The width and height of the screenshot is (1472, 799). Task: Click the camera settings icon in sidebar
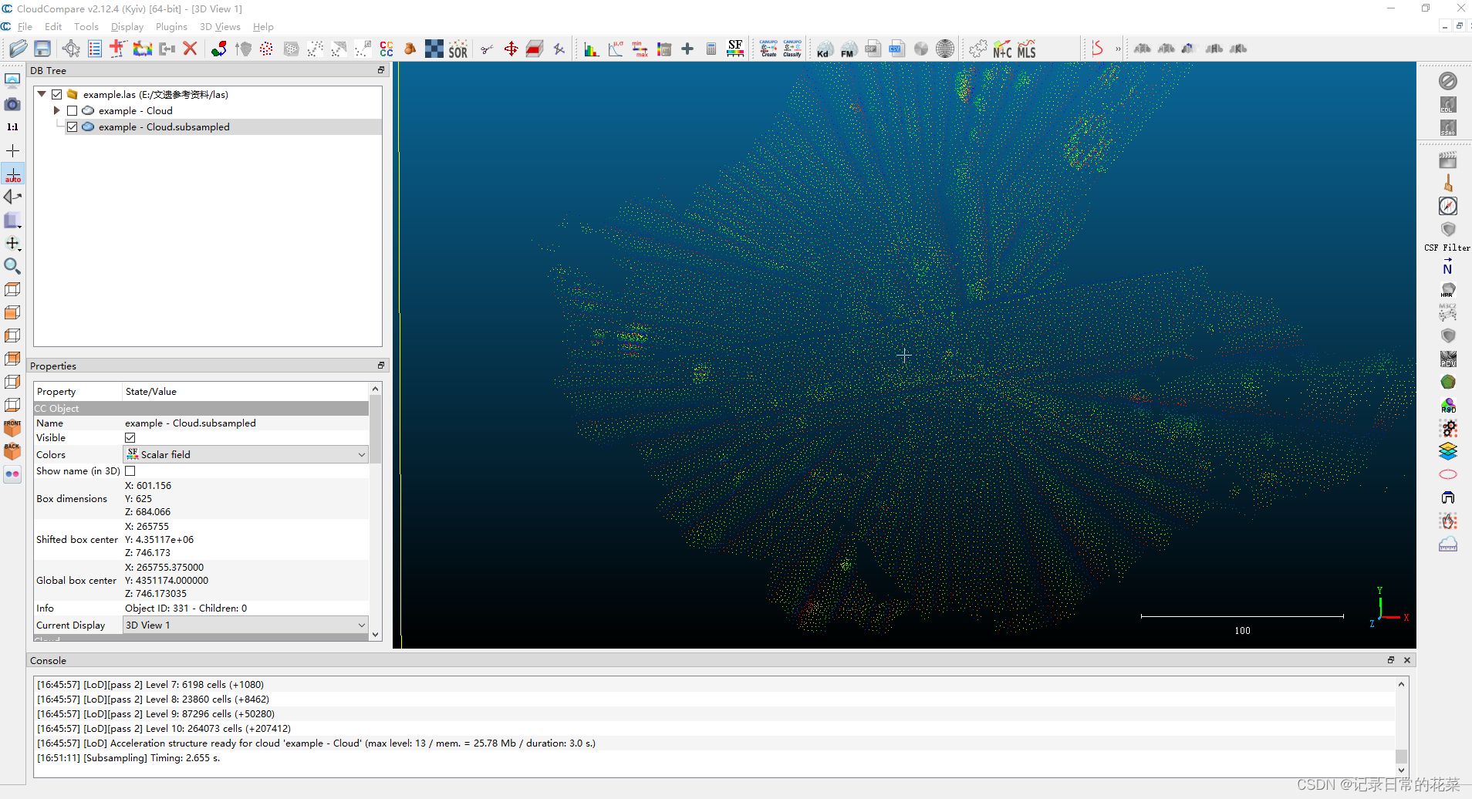[12, 104]
